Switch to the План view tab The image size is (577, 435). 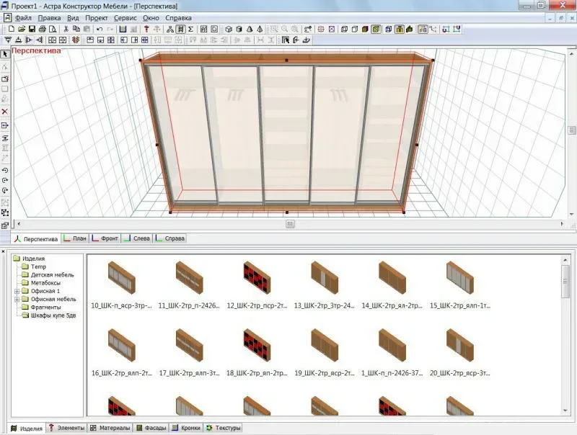79,238
